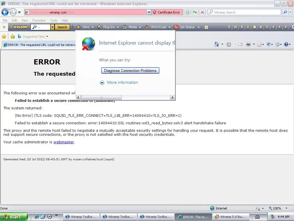Click Internet Explorer quick launch icon

coord(36,217)
